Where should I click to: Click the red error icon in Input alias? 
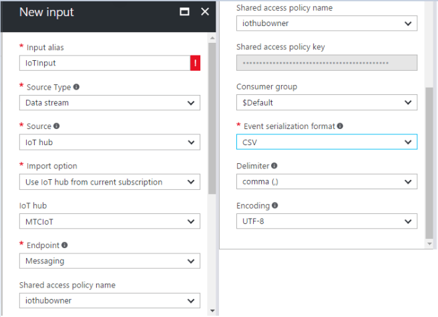coord(195,63)
